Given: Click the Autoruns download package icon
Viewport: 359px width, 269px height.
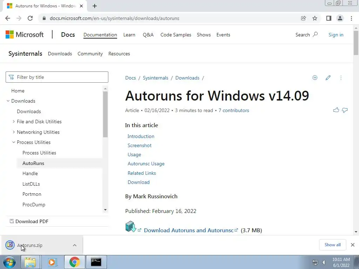Looking at the screenshot, I should (x=131, y=227).
